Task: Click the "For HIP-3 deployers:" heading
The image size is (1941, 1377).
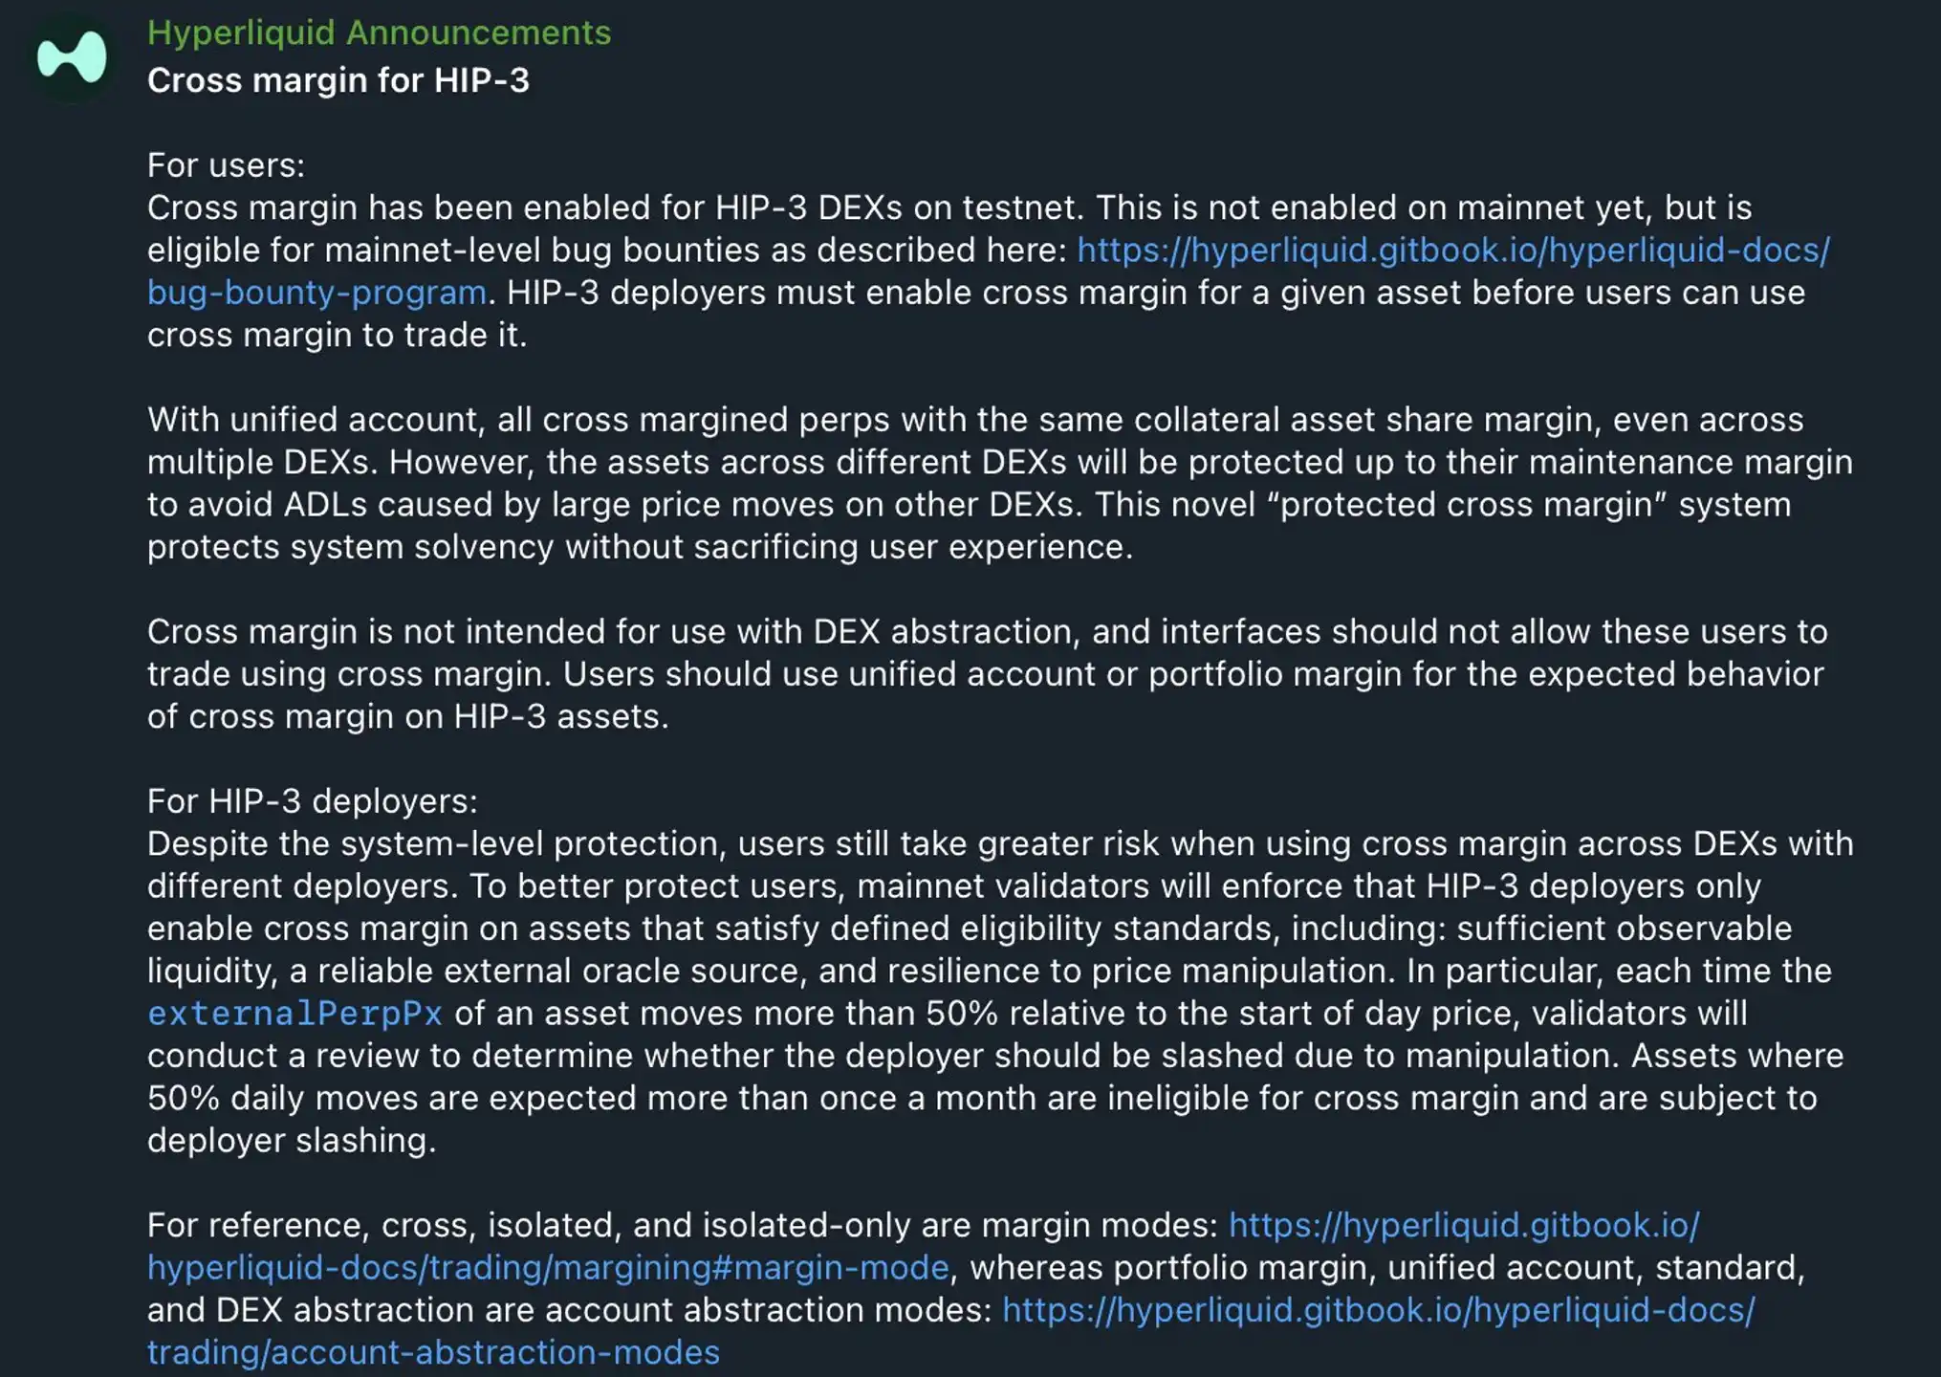Action: coord(312,801)
